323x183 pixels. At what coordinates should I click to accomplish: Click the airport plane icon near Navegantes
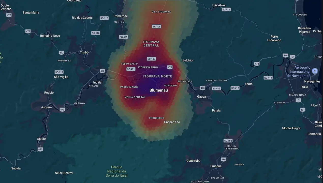315,71
